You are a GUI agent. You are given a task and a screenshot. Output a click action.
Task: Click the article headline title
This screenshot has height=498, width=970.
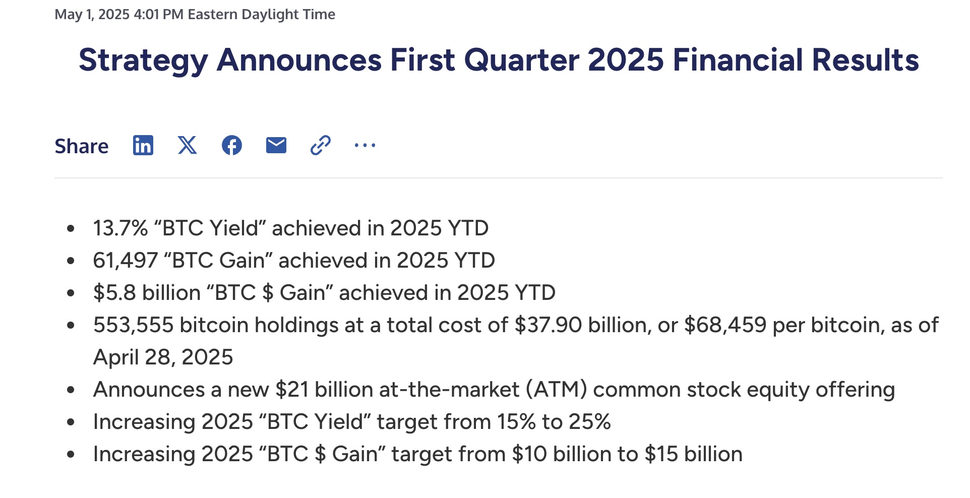499,60
